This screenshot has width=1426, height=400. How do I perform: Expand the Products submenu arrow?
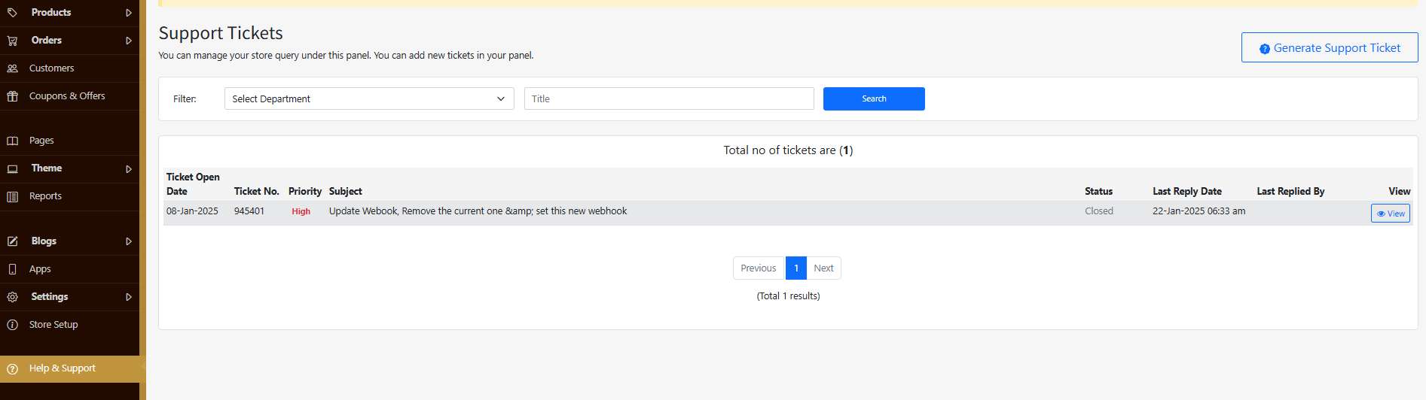coord(129,13)
